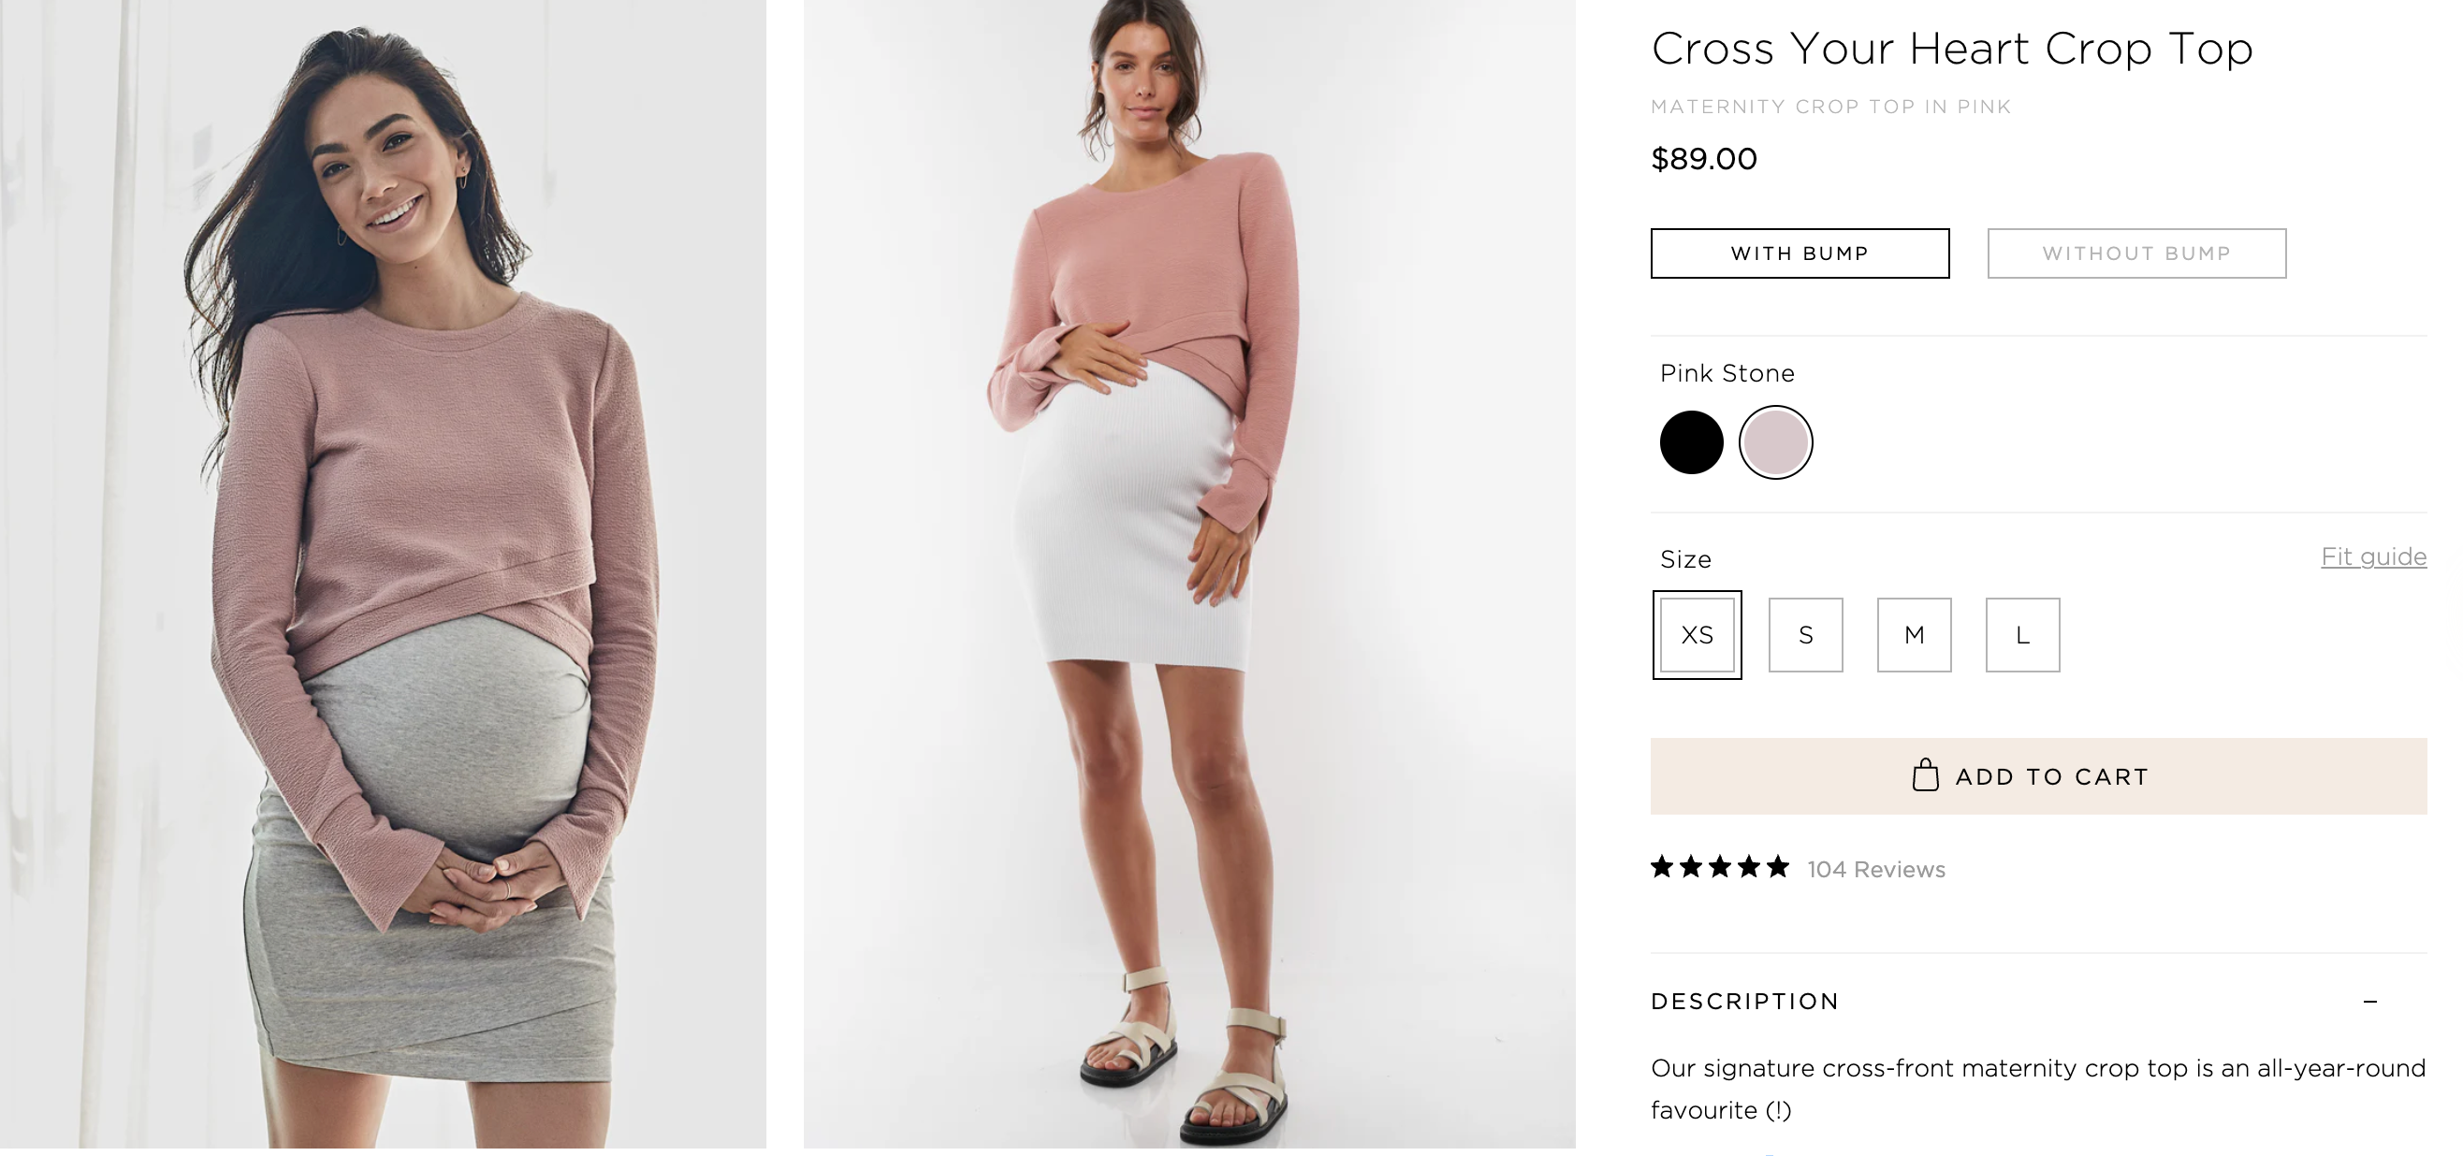This screenshot has height=1156, width=2463.
Task: Click the five-star rating icons
Action: 1719,868
